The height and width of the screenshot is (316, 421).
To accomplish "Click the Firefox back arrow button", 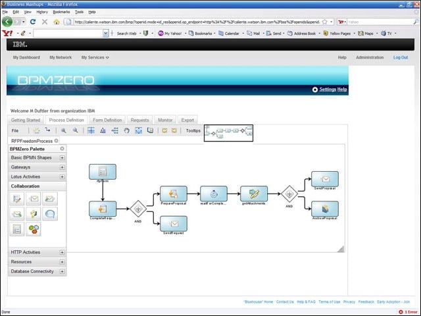I will tap(7, 22).
